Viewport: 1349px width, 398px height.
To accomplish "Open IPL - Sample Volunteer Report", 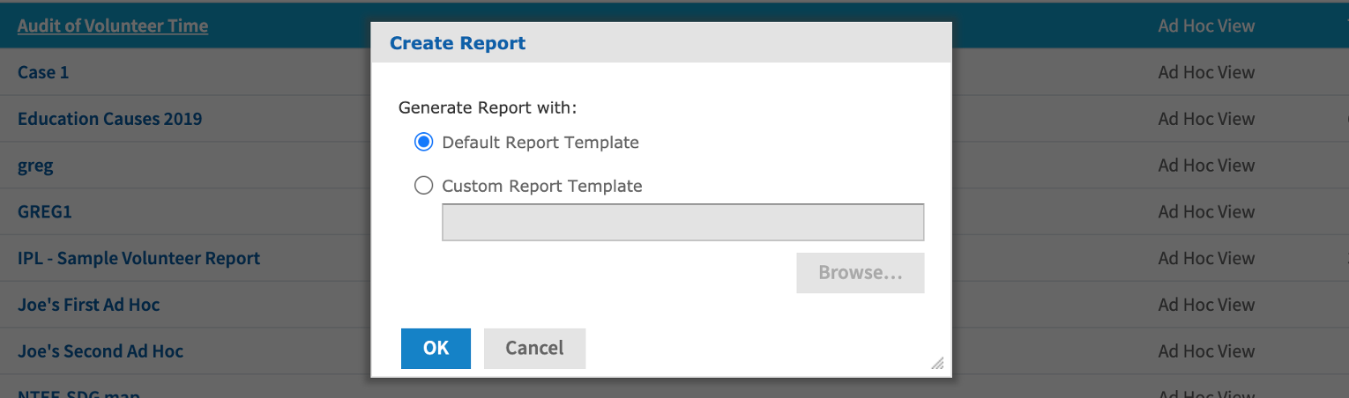I will point(138,259).
